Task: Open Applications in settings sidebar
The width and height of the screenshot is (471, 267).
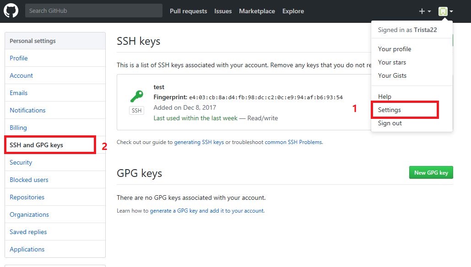Action: [x=55, y=249]
